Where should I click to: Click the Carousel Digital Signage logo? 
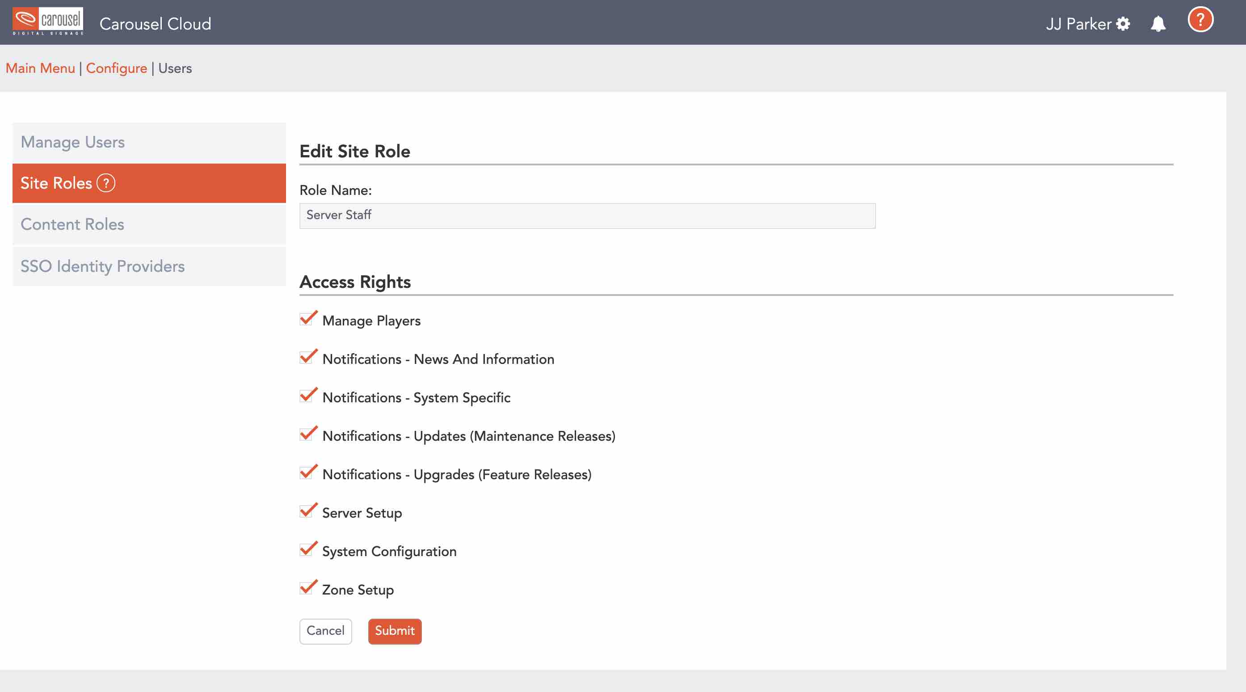47,21
